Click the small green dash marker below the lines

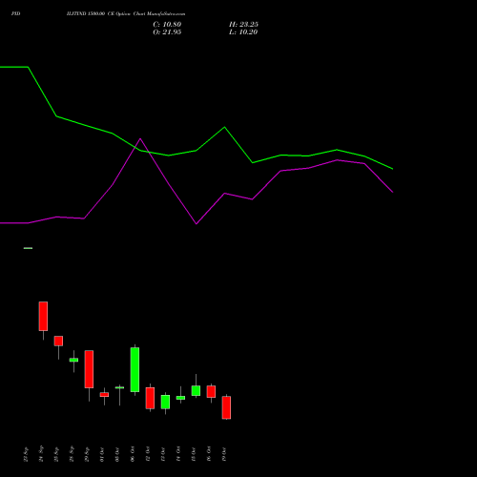[x=28, y=248]
